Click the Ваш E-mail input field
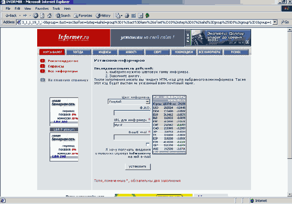 pyautogui.click(x=132, y=137)
